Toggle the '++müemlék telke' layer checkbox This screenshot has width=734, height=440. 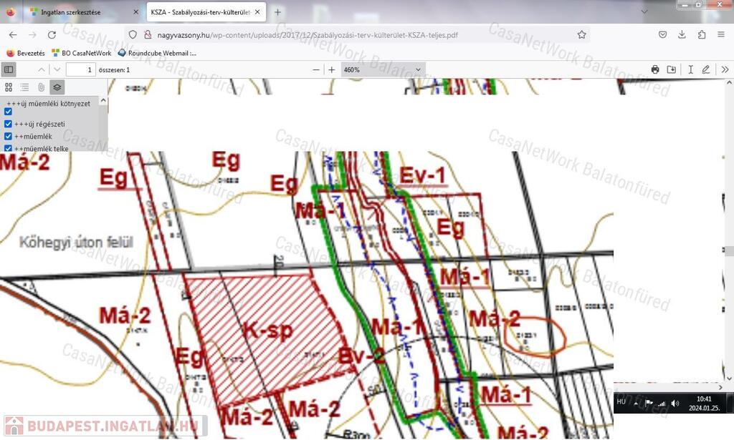(x=9, y=148)
